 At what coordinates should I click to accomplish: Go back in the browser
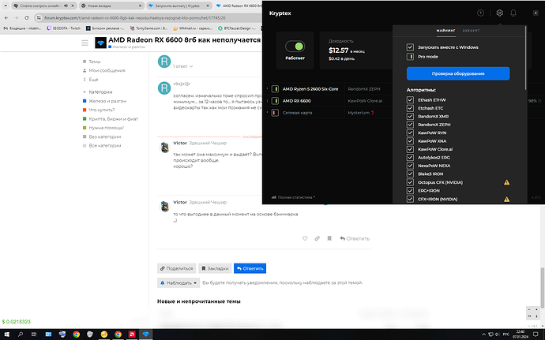pyautogui.click(x=6, y=17)
